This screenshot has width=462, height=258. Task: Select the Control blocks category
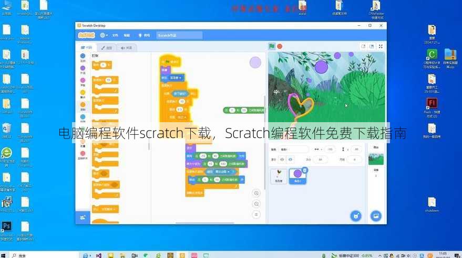tap(83, 106)
